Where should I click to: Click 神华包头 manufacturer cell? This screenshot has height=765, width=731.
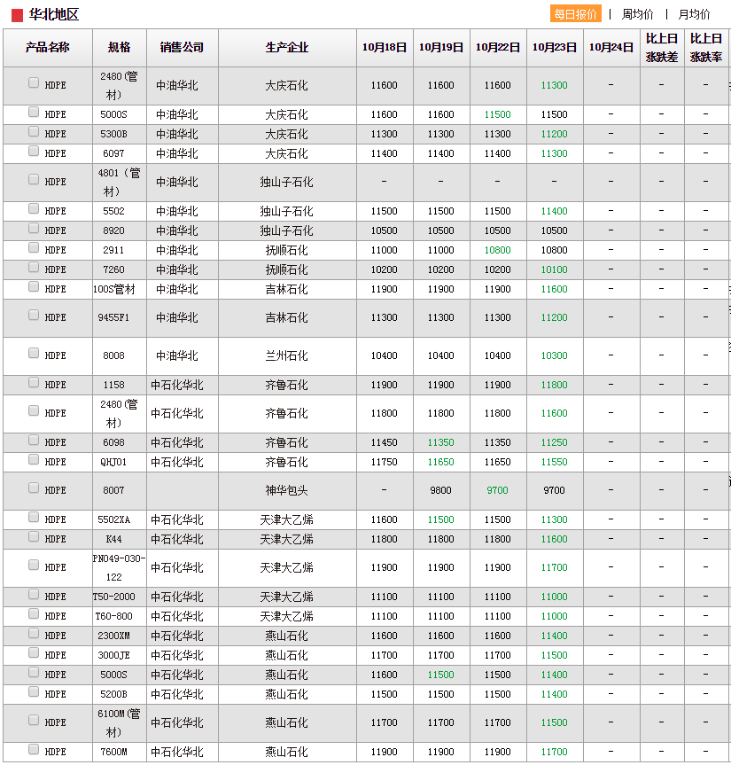pyautogui.click(x=287, y=490)
